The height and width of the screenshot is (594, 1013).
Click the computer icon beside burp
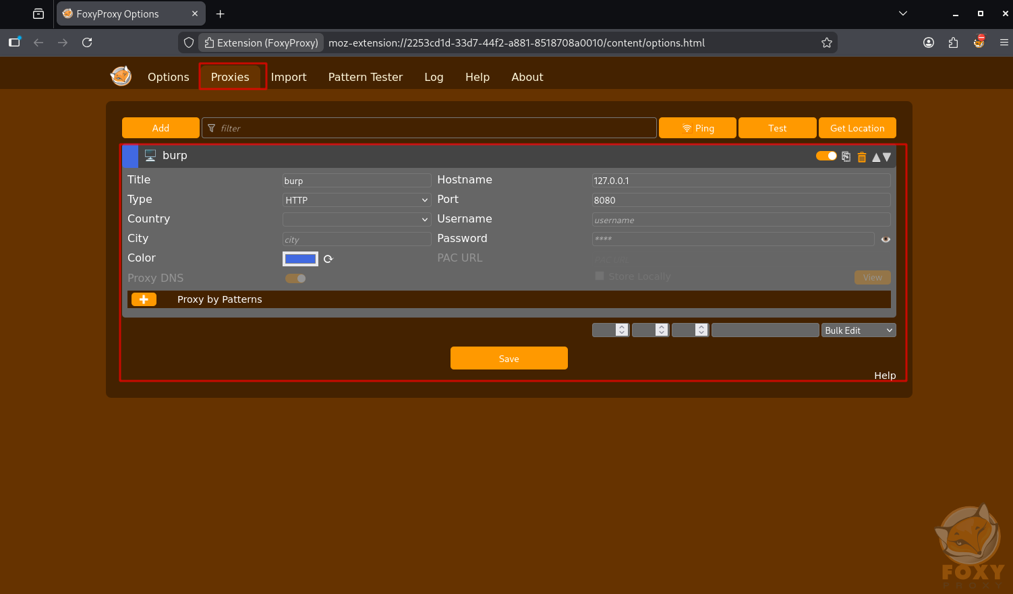pyautogui.click(x=150, y=156)
